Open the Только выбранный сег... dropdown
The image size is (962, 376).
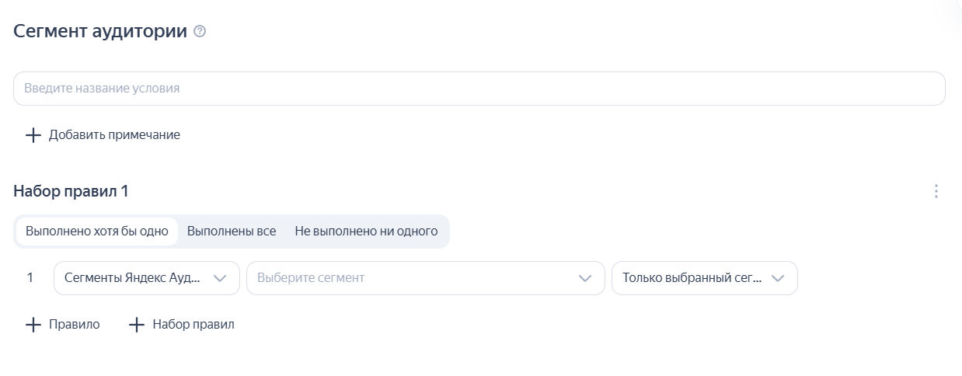pyautogui.click(x=692, y=278)
